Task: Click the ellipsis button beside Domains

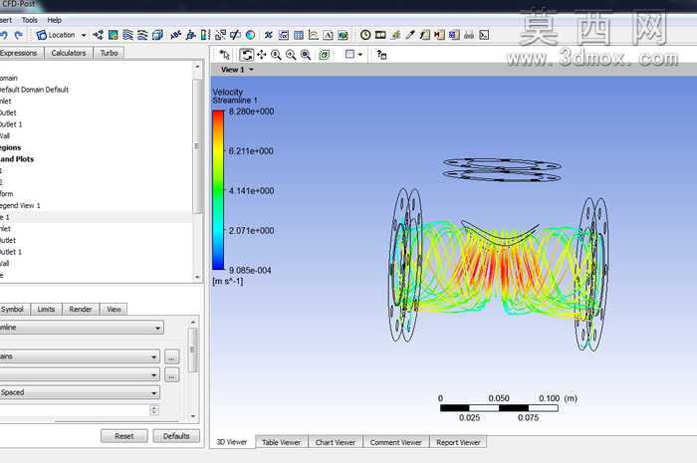Action: pos(172,356)
